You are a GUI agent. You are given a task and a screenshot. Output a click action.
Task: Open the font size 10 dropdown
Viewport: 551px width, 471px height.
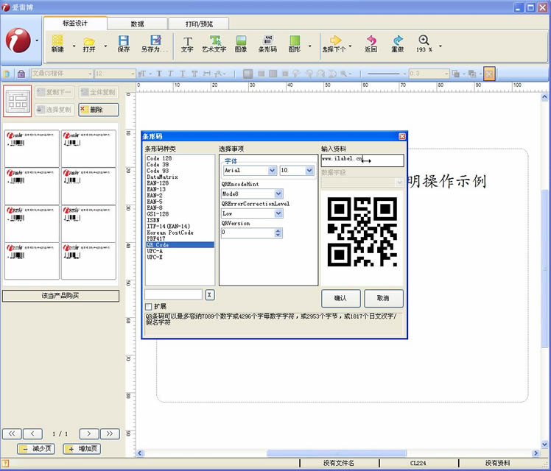coord(309,171)
